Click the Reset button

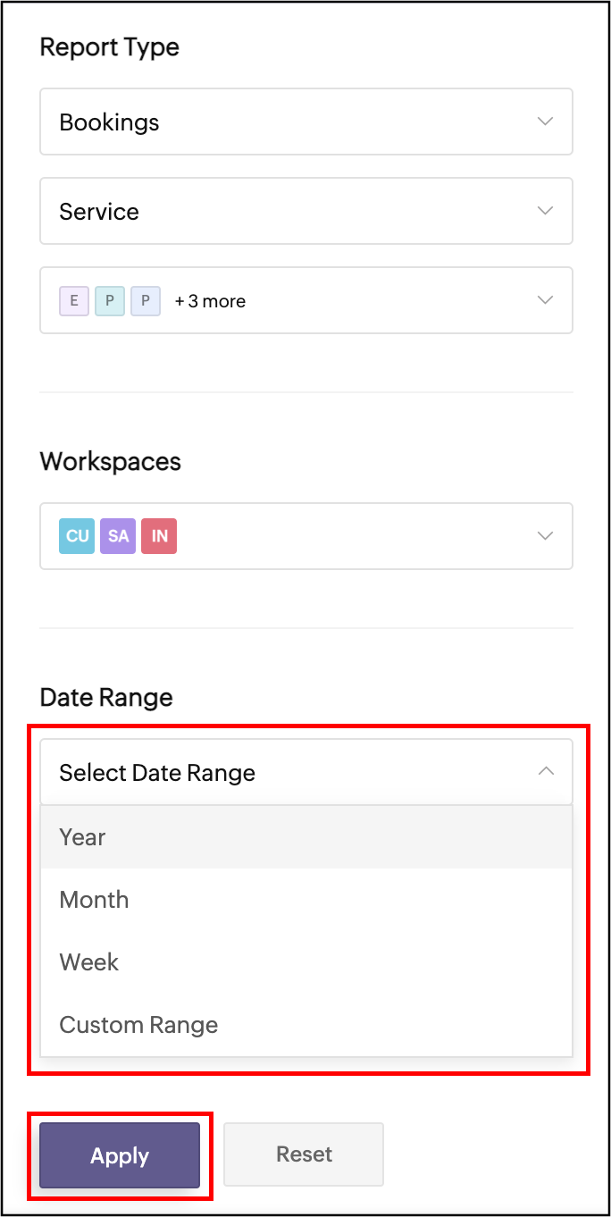[x=304, y=1154]
